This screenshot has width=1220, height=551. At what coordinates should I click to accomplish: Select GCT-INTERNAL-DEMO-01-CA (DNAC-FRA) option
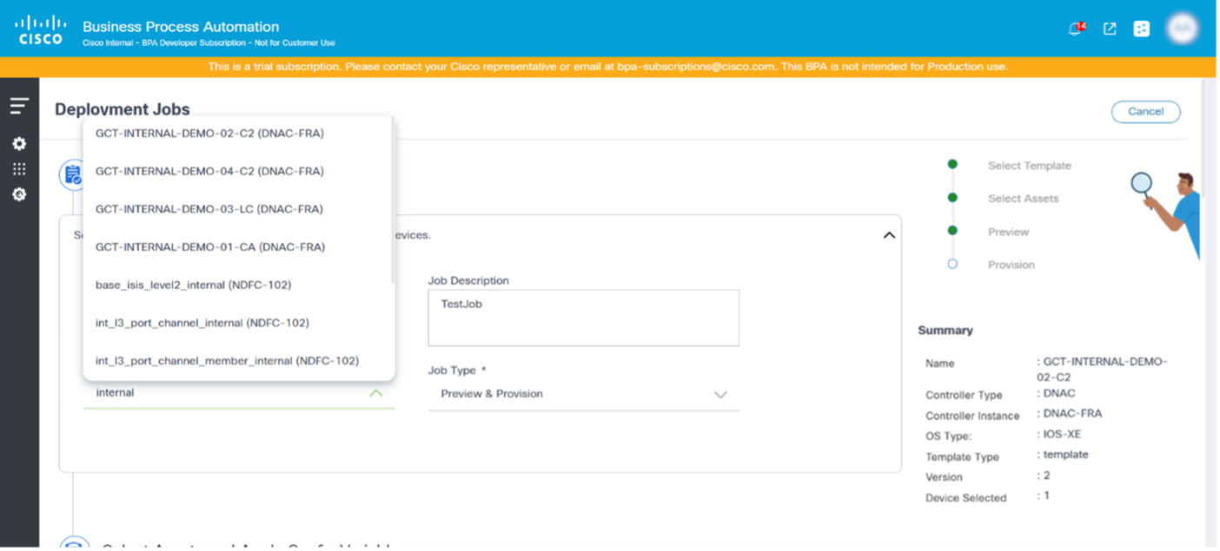[x=237, y=247]
